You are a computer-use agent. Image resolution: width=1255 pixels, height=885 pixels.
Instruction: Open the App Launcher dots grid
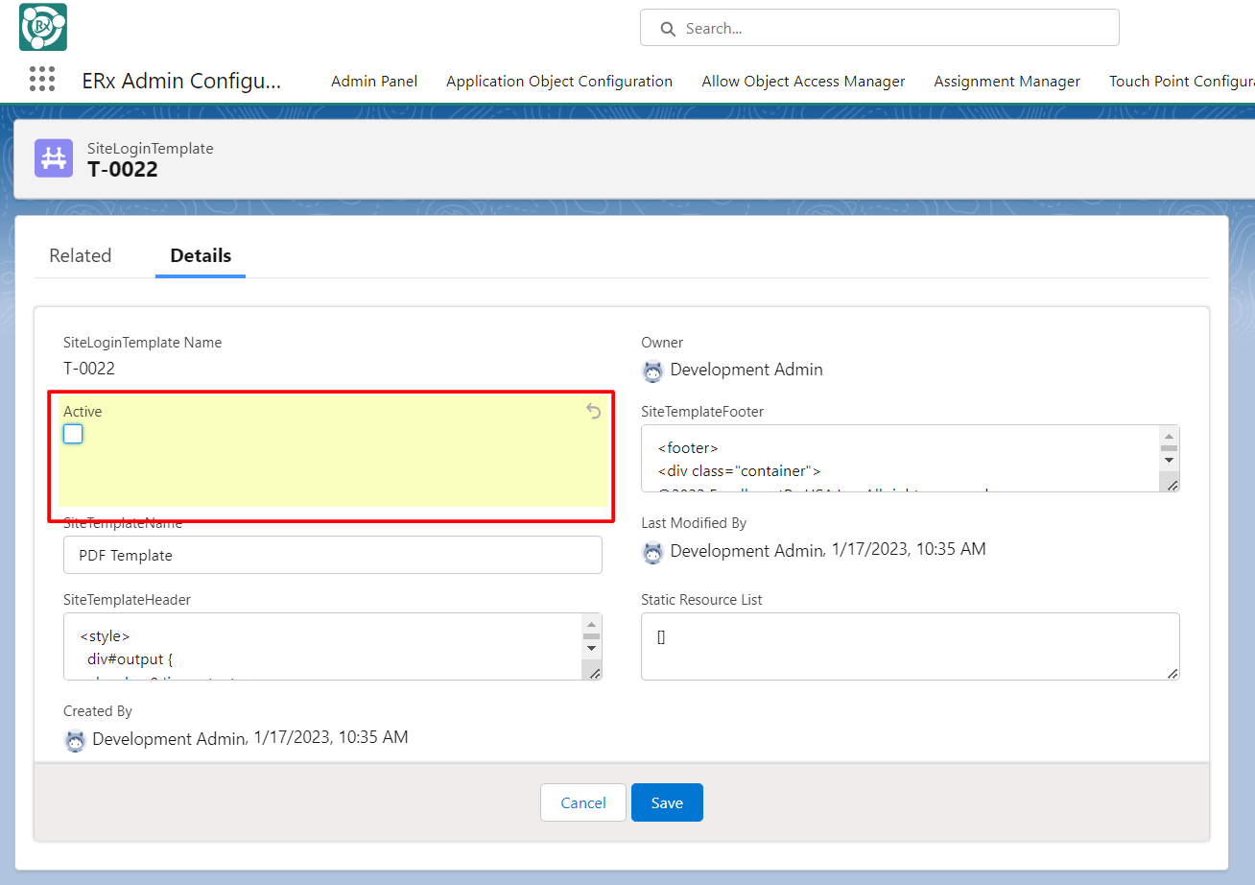pyautogui.click(x=42, y=80)
